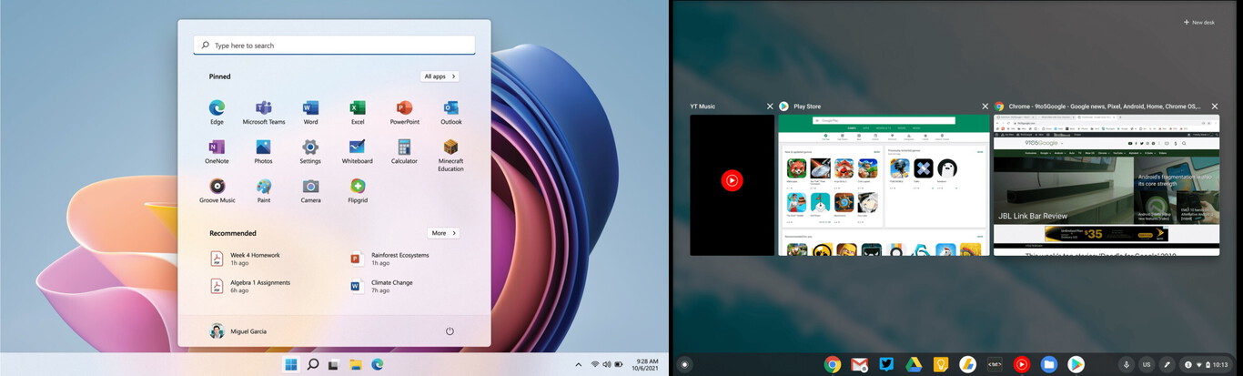Image resolution: width=1243 pixels, height=376 pixels.
Task: Open the Chrome OS launcher button
Action: point(685,364)
